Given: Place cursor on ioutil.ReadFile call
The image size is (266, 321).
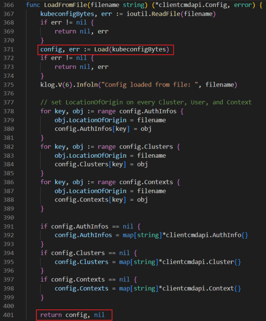Looking at the screenshot, I should [x=171, y=14].
